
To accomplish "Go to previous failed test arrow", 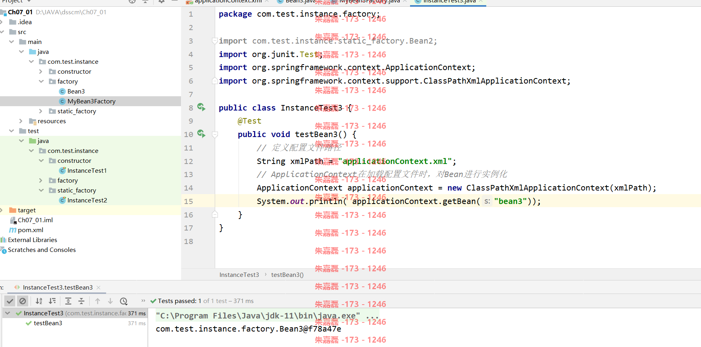I will (98, 301).
